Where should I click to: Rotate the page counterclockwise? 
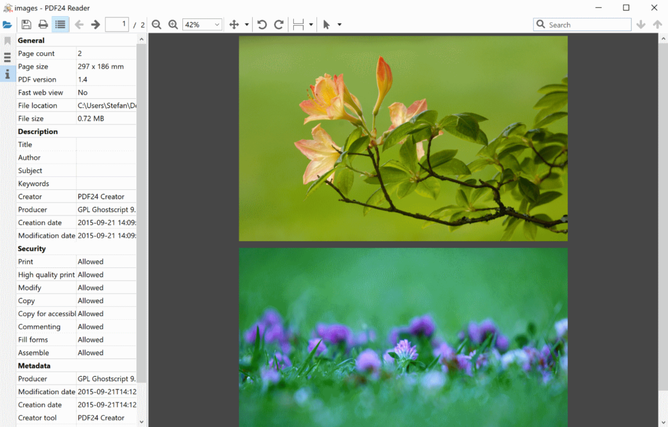click(x=262, y=24)
